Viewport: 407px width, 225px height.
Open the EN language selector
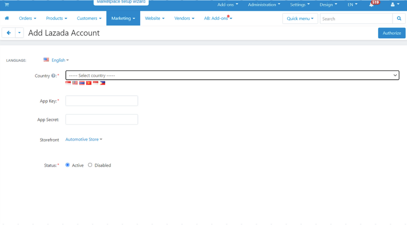[353, 4]
